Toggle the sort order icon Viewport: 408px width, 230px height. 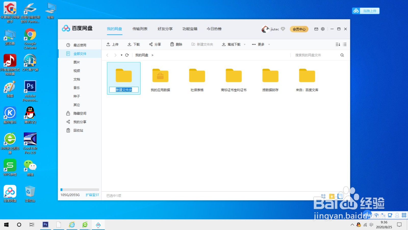[x=338, y=44]
